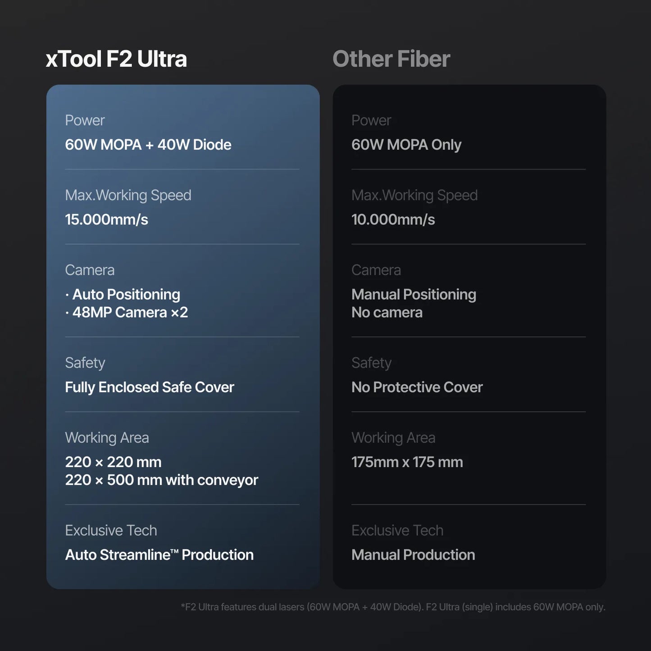Click the 175mm x 175 mm value
The width and height of the screenshot is (651, 651).
point(407,462)
